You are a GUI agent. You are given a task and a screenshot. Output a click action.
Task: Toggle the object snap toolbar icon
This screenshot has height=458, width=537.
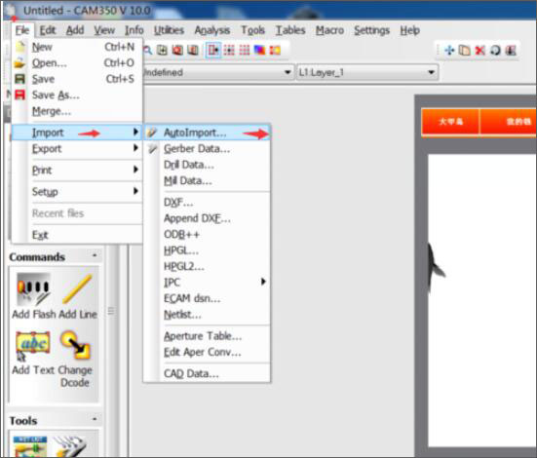pyautogui.click(x=213, y=51)
